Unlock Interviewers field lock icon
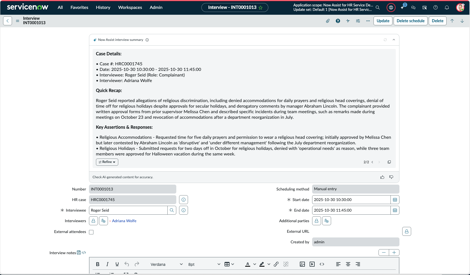 (93, 221)
